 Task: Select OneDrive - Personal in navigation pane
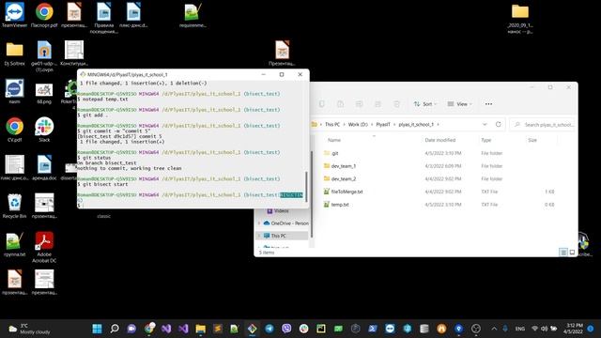pos(285,223)
